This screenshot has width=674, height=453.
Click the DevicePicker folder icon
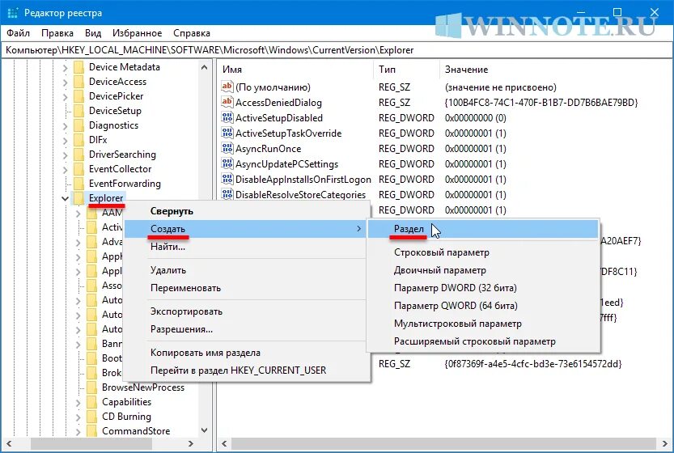tap(79, 97)
